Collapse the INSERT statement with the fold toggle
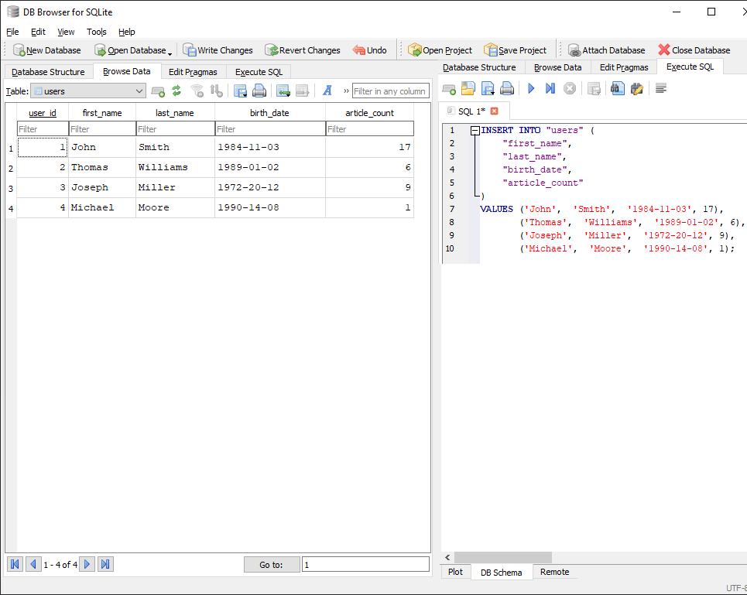Viewport: 747px width, 595px height. pos(474,129)
